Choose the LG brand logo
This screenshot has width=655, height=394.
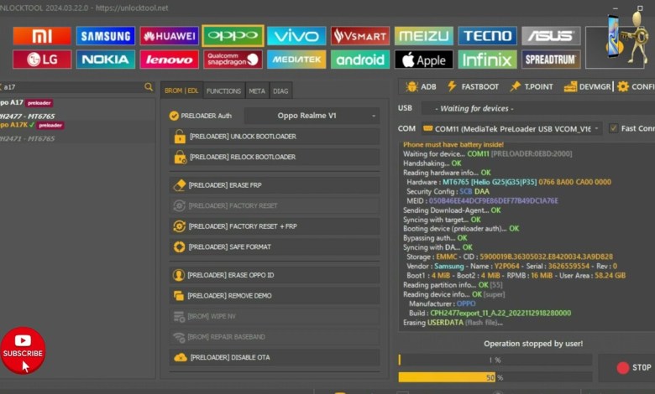[42, 60]
